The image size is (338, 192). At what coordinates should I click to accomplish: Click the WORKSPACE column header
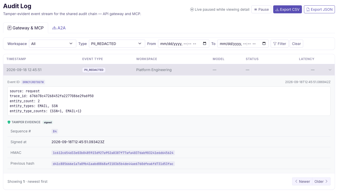146,59
